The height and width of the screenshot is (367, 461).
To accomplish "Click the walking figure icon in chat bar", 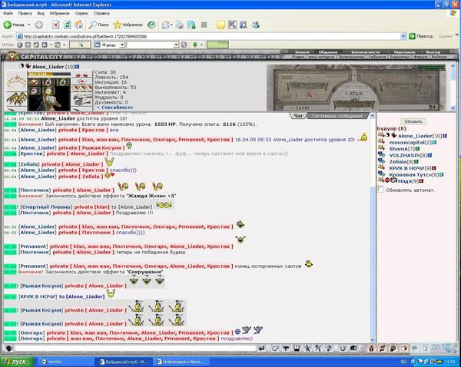I will coord(307,349).
